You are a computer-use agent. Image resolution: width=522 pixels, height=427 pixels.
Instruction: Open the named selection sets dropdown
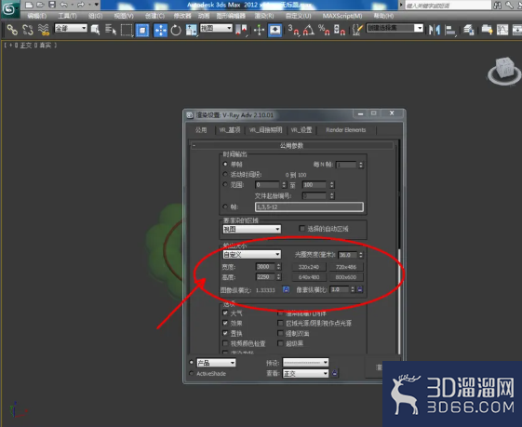pos(395,28)
